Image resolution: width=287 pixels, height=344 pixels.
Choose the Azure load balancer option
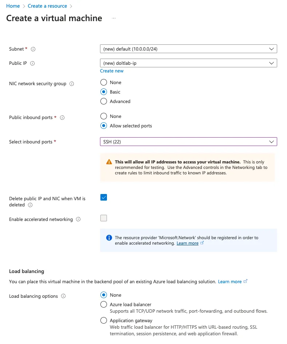pyautogui.click(x=103, y=304)
